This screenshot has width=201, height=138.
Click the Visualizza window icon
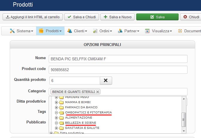coord(147,31)
